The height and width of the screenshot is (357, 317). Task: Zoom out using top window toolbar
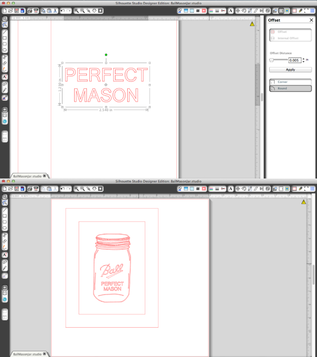click(x=82, y=11)
